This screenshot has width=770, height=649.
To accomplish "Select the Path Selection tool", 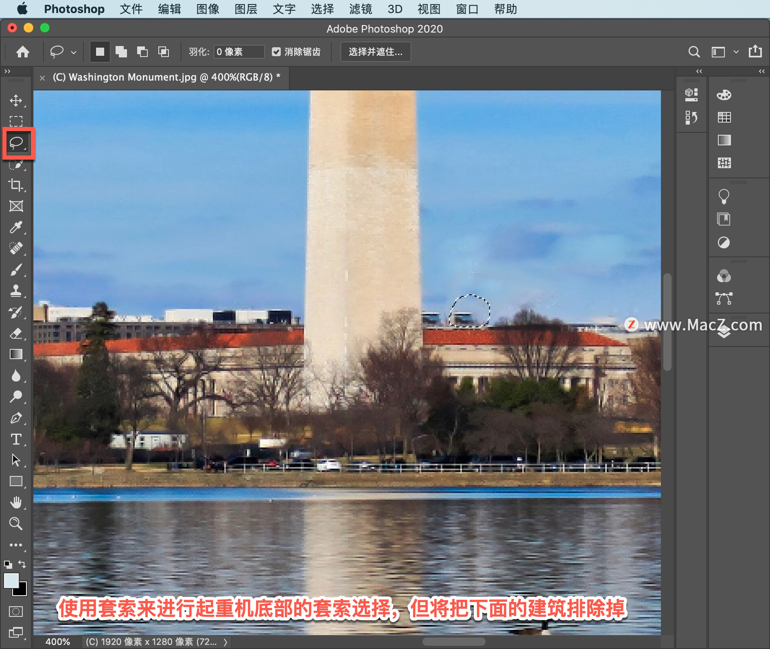I will (x=16, y=460).
